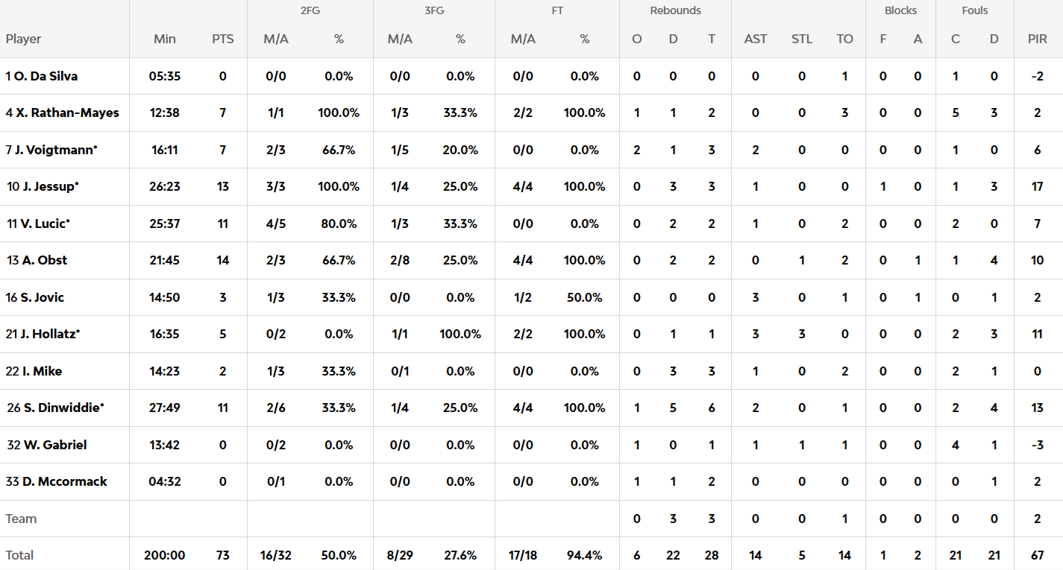This screenshot has height=570, width=1063.
Task: Click the Min column header
Action: [165, 39]
